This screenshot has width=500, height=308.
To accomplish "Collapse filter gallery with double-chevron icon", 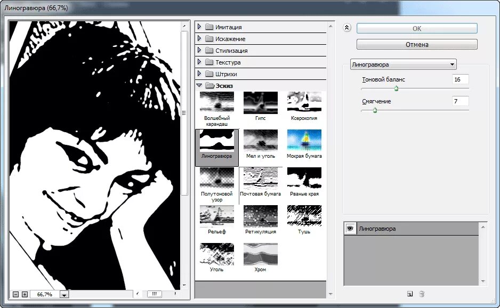I will tap(347, 28).
